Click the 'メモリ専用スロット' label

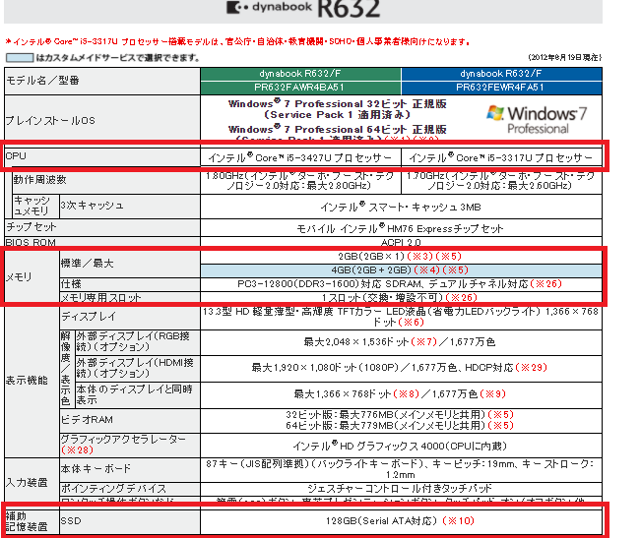pos(100,298)
